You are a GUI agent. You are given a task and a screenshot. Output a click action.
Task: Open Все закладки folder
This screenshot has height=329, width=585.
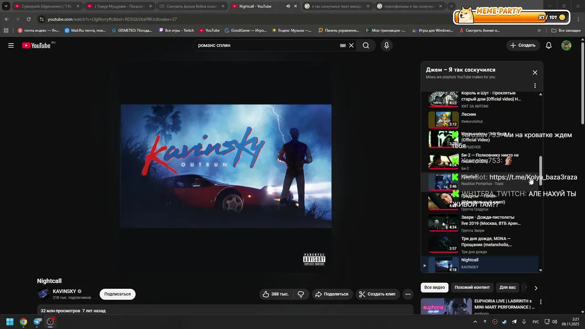566,31
